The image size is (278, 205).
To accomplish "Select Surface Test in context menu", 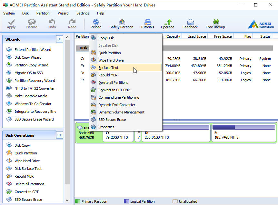I will 126,68.
